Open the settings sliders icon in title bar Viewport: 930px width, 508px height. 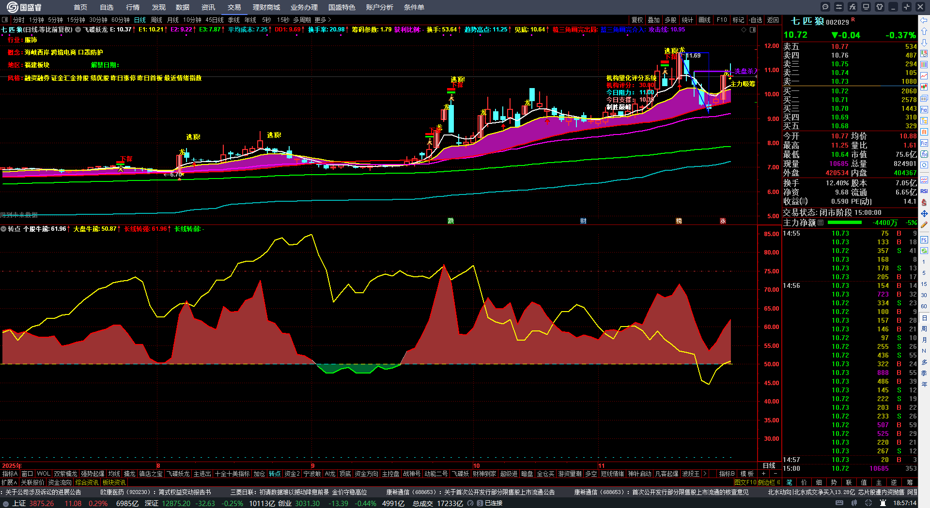pyautogui.click(x=839, y=7)
